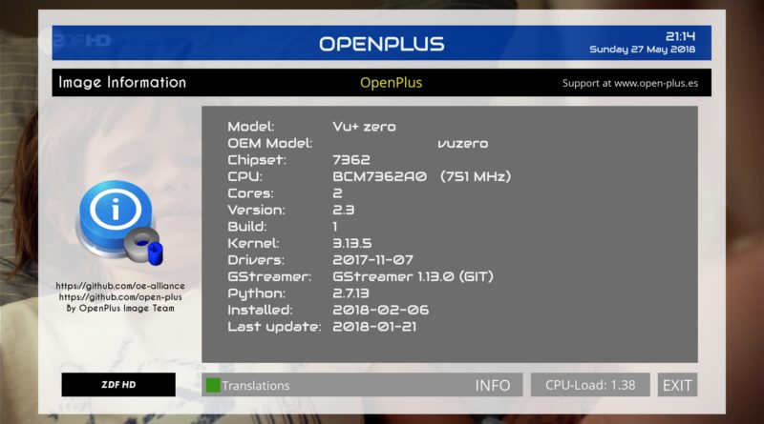
Task: Click the 'Model:' label
Action: point(251,127)
